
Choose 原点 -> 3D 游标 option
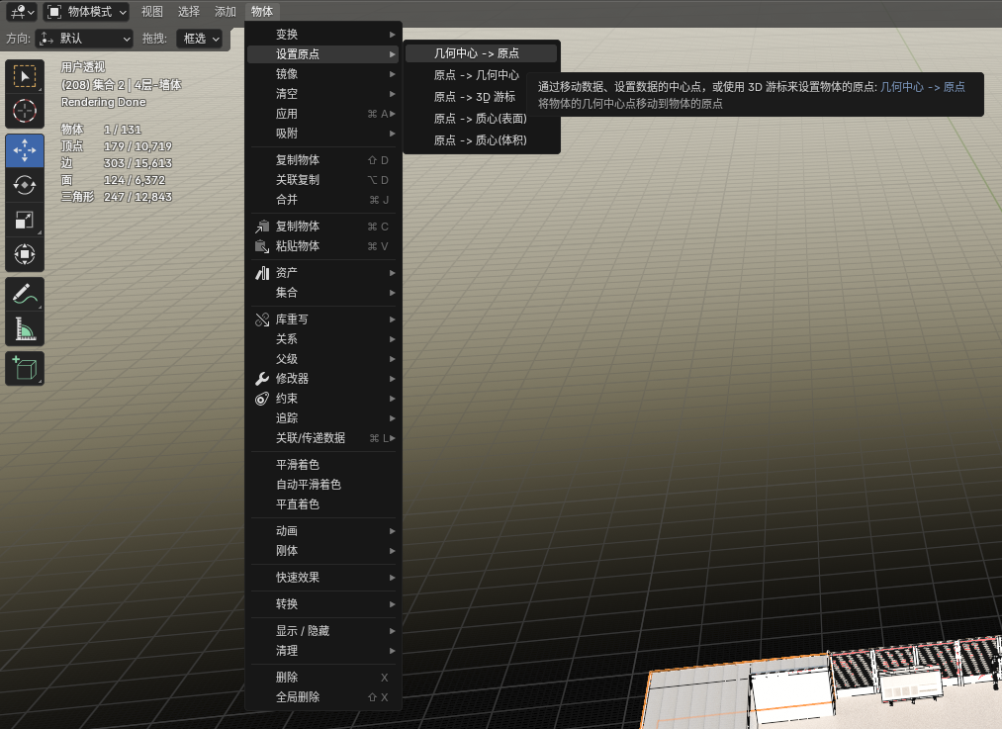tap(475, 97)
